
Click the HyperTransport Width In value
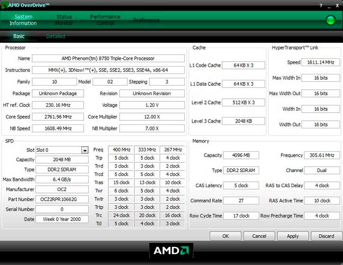(320, 109)
